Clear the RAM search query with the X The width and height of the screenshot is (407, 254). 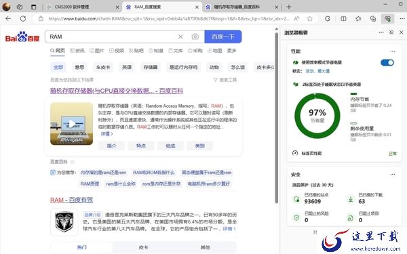[x=180, y=37]
